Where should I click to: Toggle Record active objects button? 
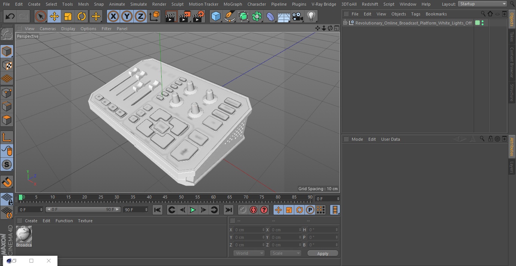click(x=243, y=210)
